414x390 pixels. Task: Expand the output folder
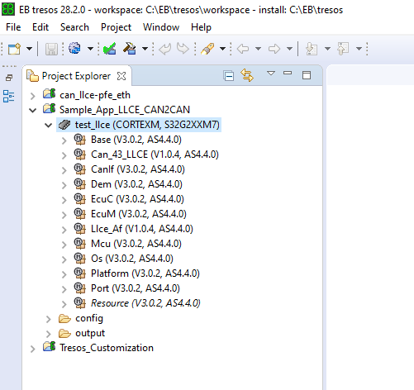coord(49,334)
